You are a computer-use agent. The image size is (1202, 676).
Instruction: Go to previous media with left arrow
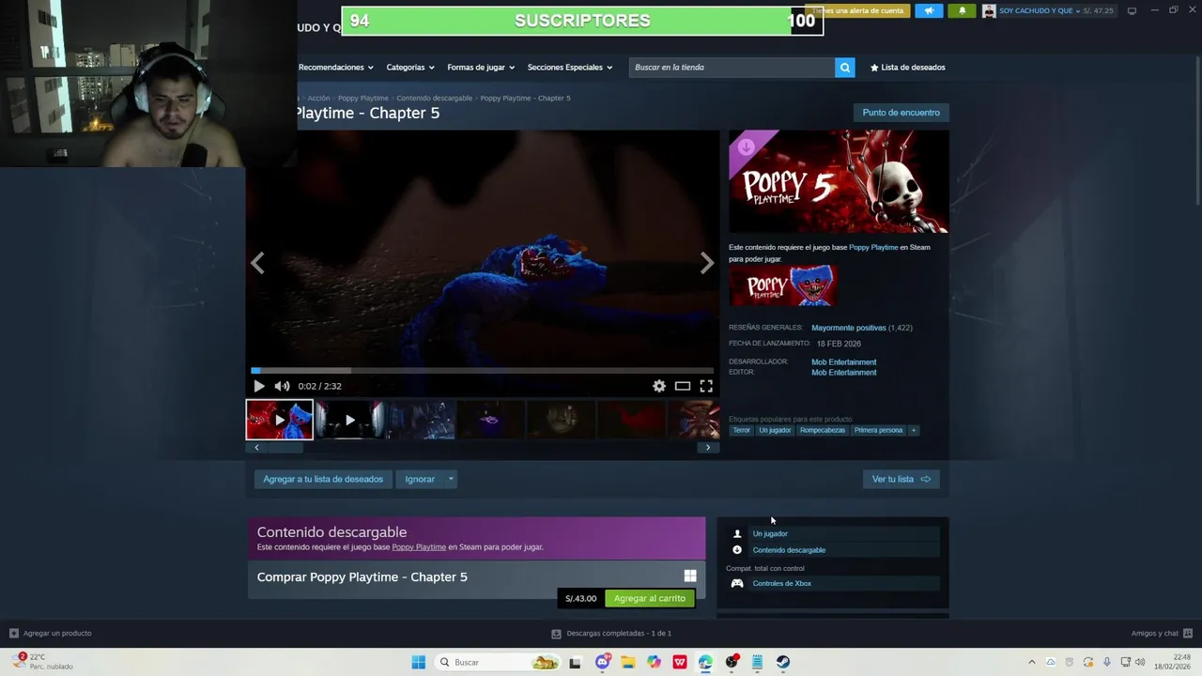pos(257,264)
